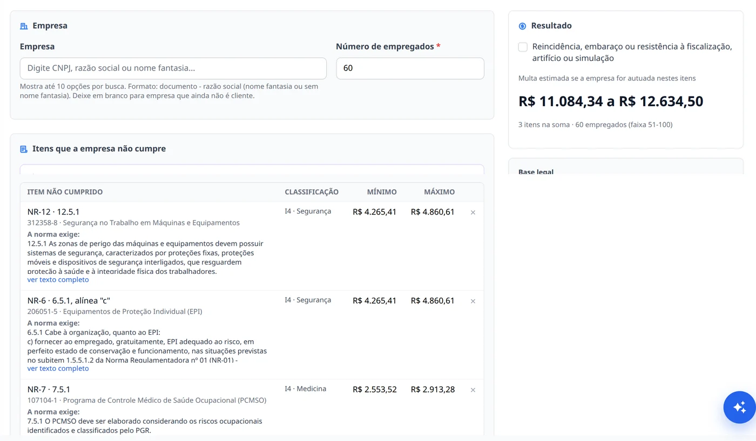Open 'ver texto completo' for NR-6 6.5.1

tap(58, 368)
